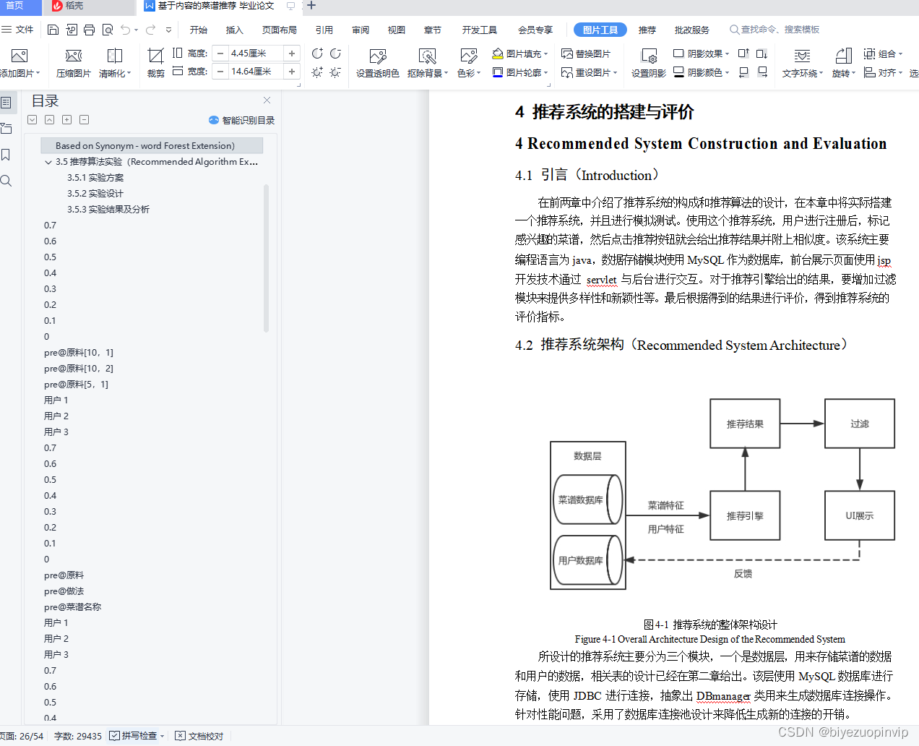
Task: Click the Replace Picture (替换图片) button
Action: [x=586, y=53]
